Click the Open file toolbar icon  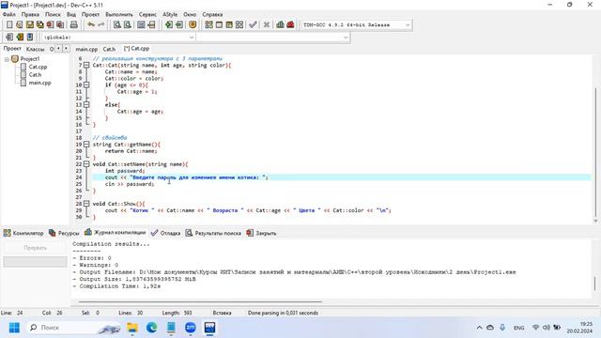pos(19,25)
